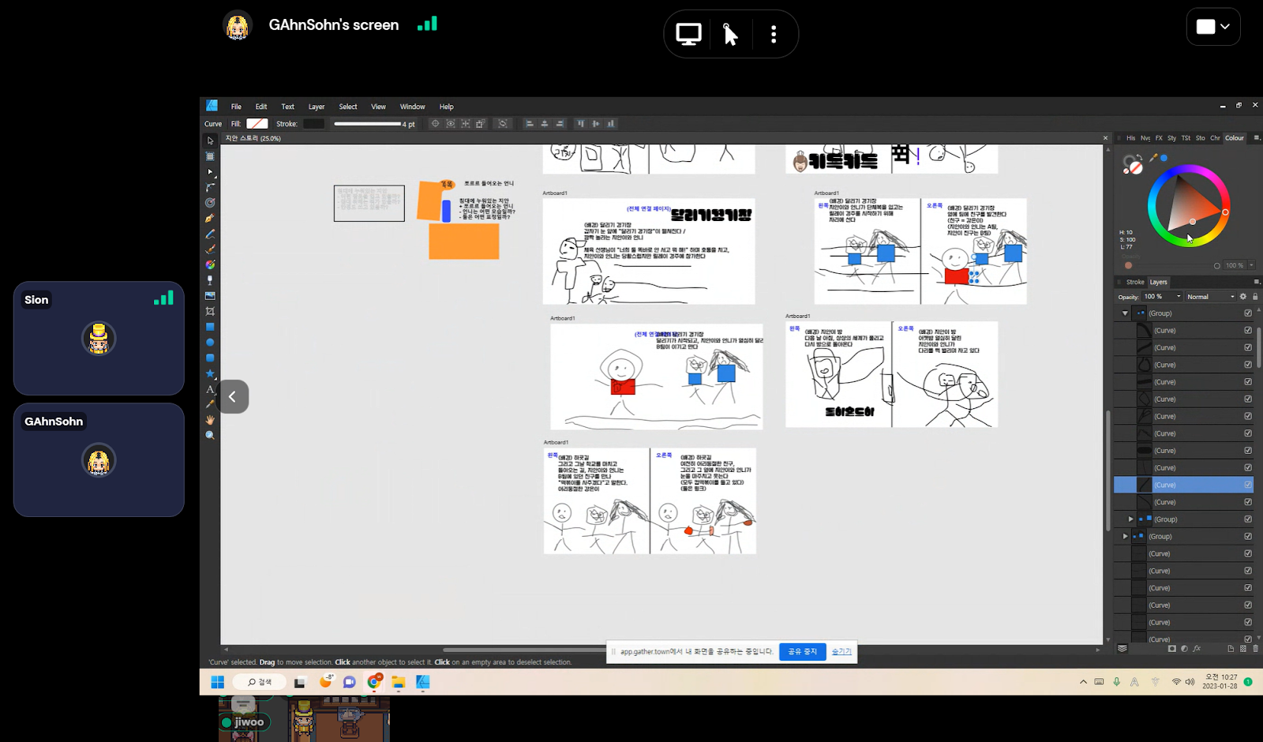Select the Rounded Rectangle tool
This screenshot has height=742, width=1263.
click(210, 358)
